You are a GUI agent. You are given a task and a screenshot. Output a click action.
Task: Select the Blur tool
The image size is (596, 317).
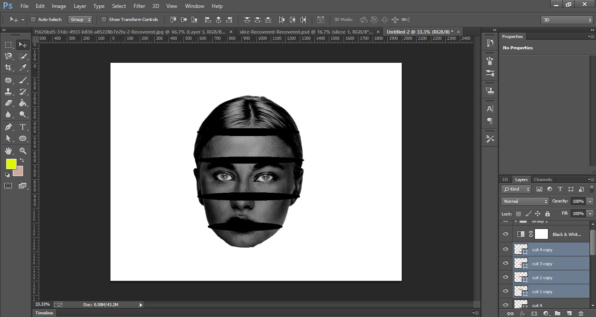tap(8, 115)
